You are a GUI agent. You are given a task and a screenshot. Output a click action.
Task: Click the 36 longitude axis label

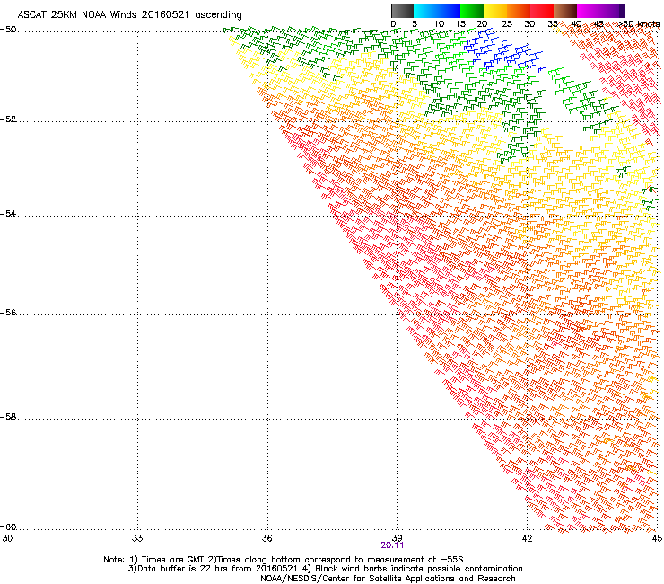(x=267, y=538)
